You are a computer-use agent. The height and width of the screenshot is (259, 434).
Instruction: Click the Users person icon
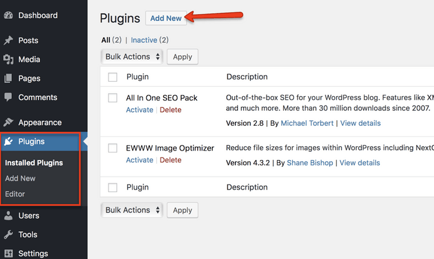(x=8, y=216)
